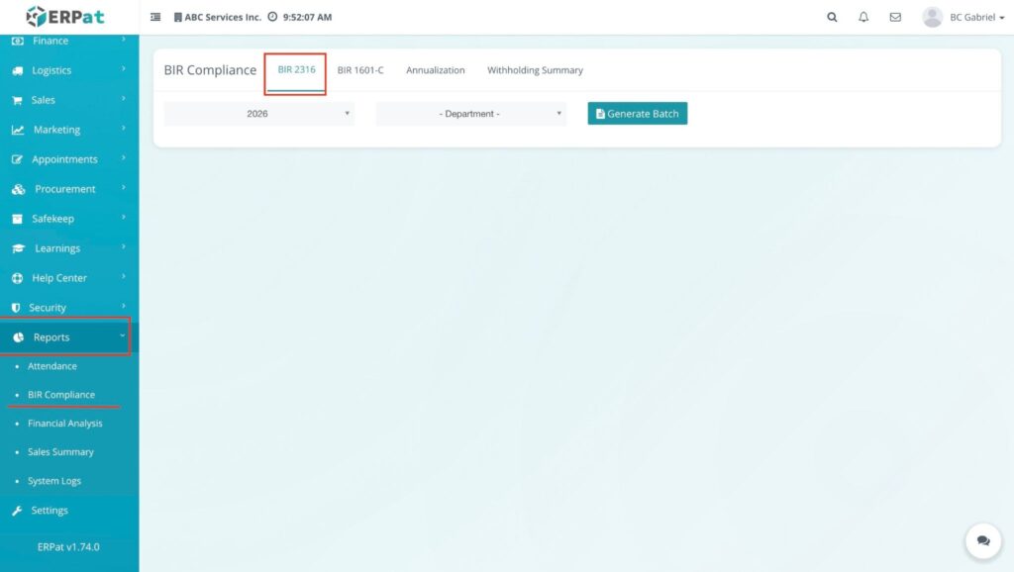Open the Attendance report submenu item
The height and width of the screenshot is (572, 1014).
(51, 366)
